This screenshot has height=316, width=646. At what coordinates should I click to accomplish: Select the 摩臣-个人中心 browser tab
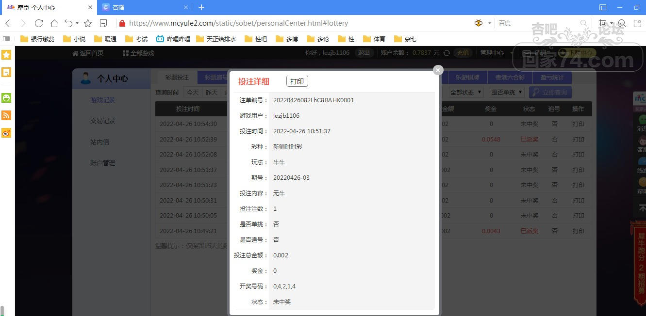pyautogui.click(x=49, y=7)
